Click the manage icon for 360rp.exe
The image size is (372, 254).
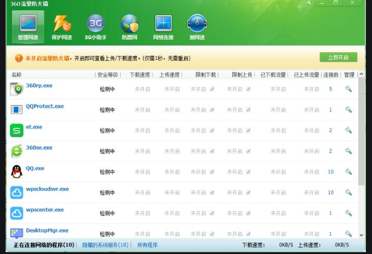pos(349,89)
